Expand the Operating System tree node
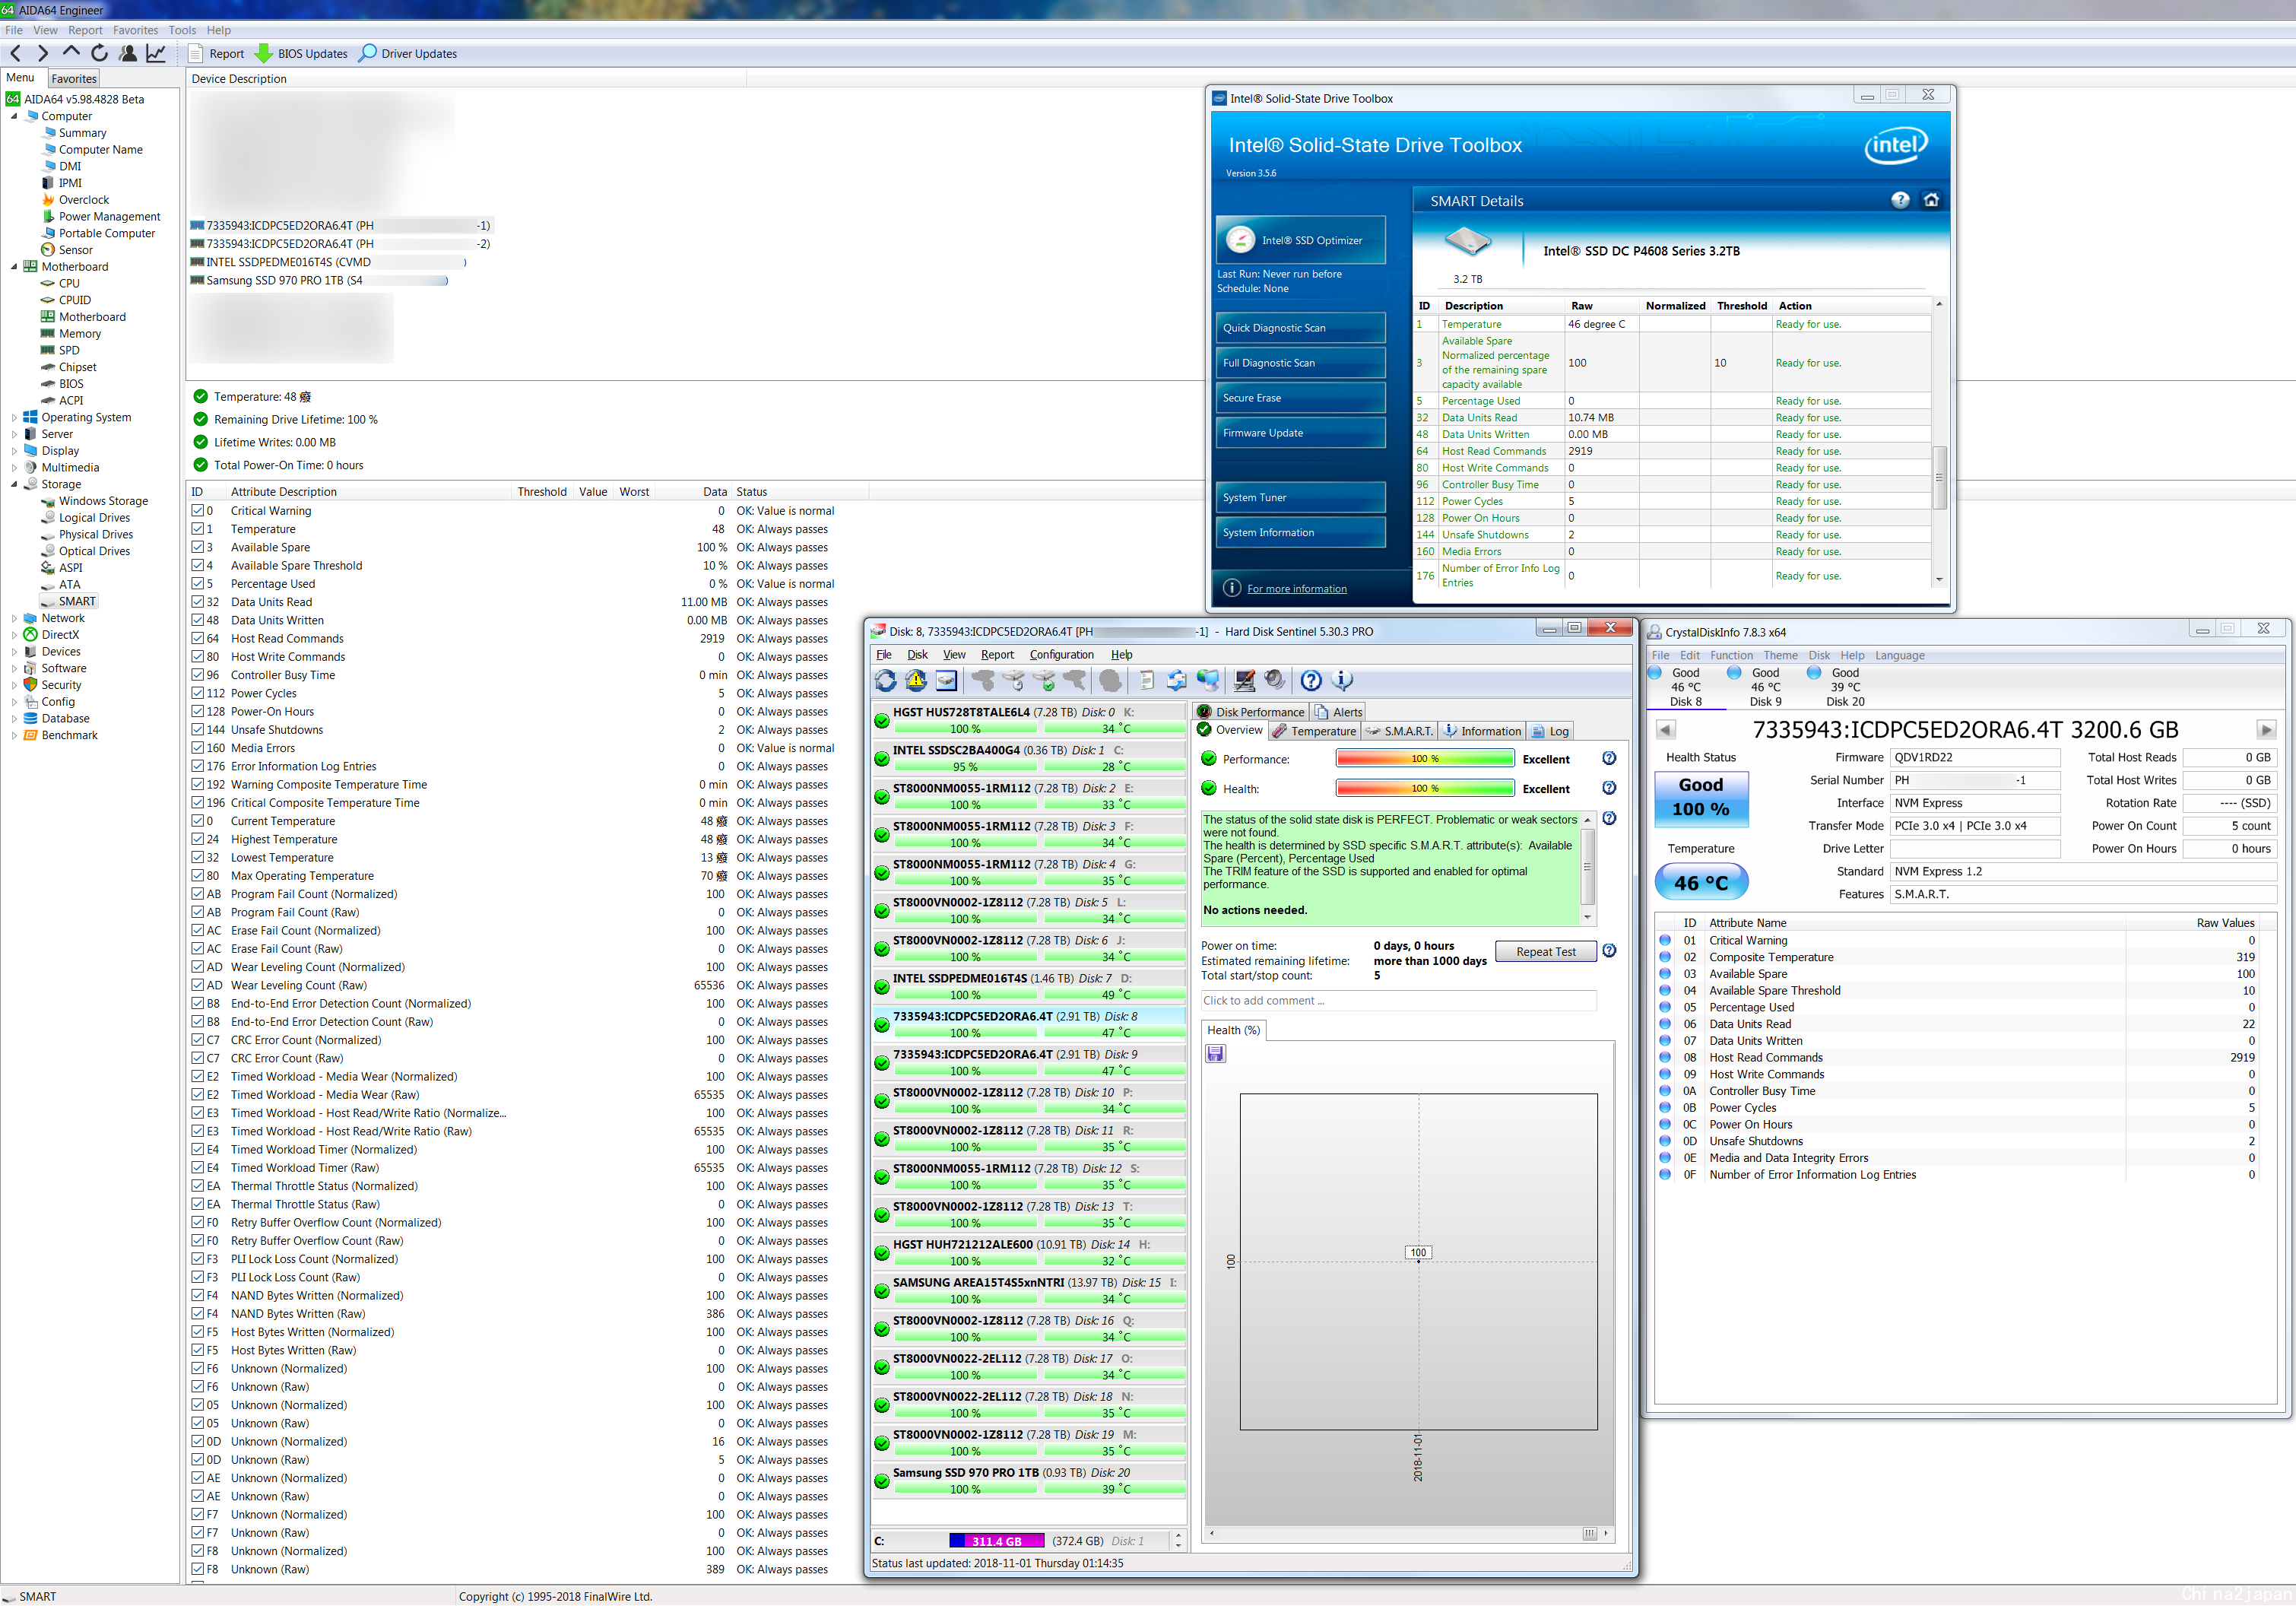2296x1606 pixels. [14, 417]
